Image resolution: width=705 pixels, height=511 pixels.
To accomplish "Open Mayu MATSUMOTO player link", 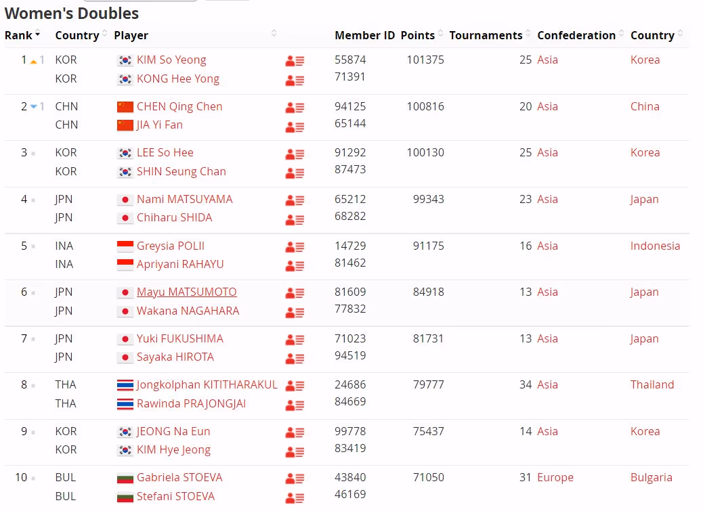I will pos(187,292).
